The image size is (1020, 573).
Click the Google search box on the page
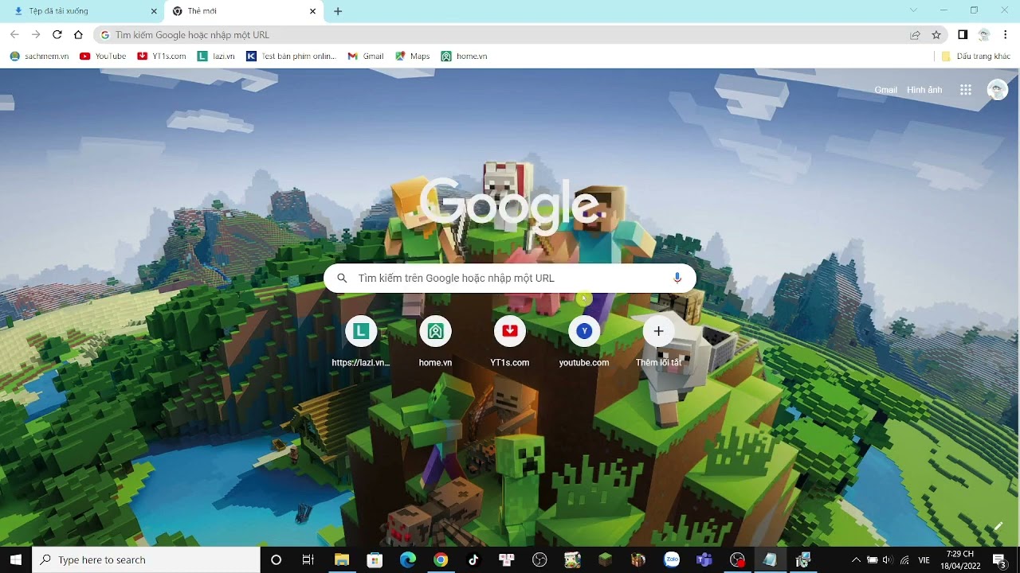(510, 278)
